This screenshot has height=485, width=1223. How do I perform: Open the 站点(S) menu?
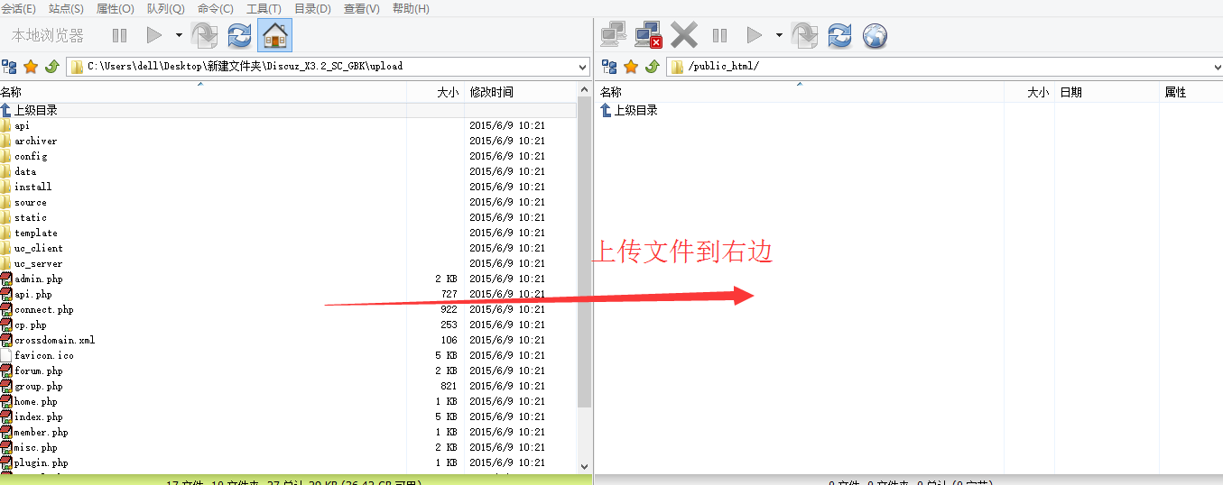(x=66, y=9)
